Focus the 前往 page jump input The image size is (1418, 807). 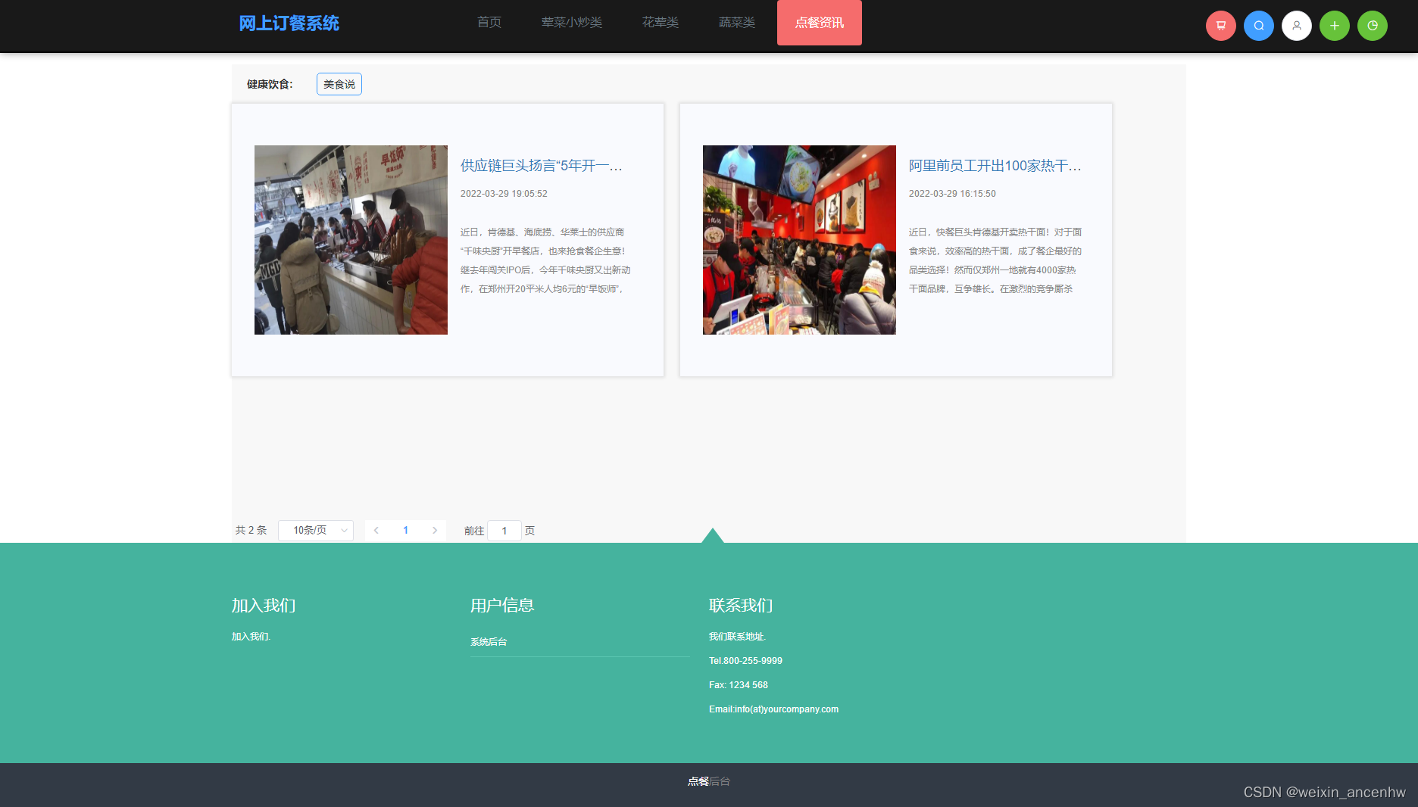point(504,531)
